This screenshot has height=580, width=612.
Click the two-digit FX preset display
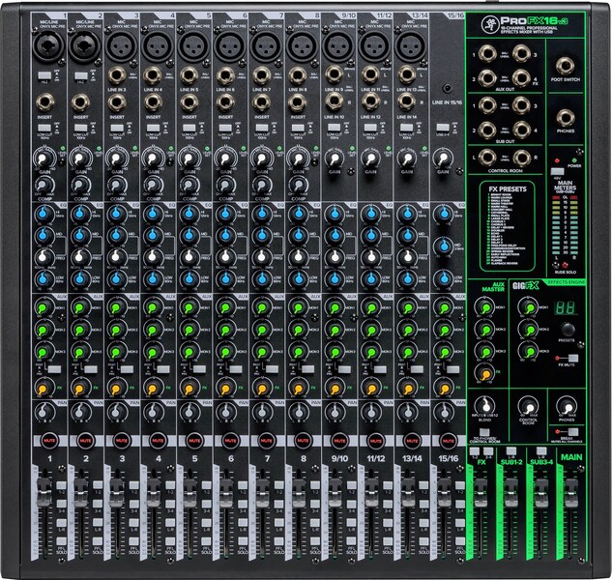[x=566, y=308]
